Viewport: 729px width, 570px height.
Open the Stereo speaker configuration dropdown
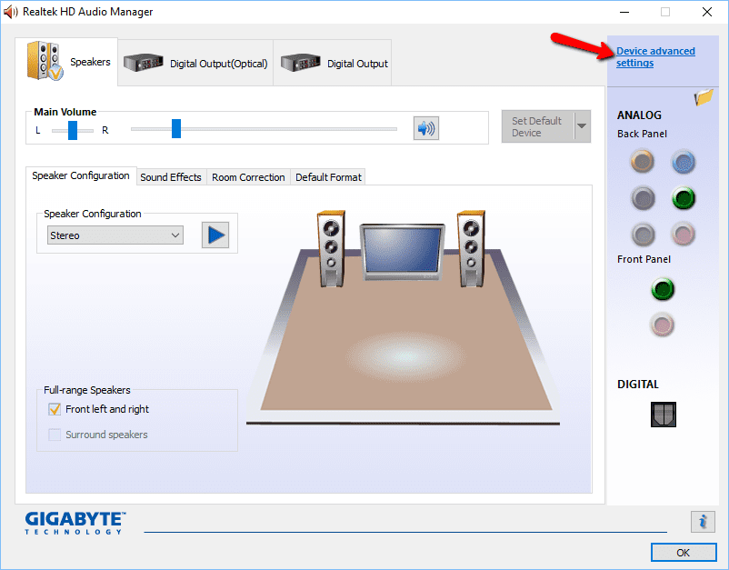click(x=115, y=235)
